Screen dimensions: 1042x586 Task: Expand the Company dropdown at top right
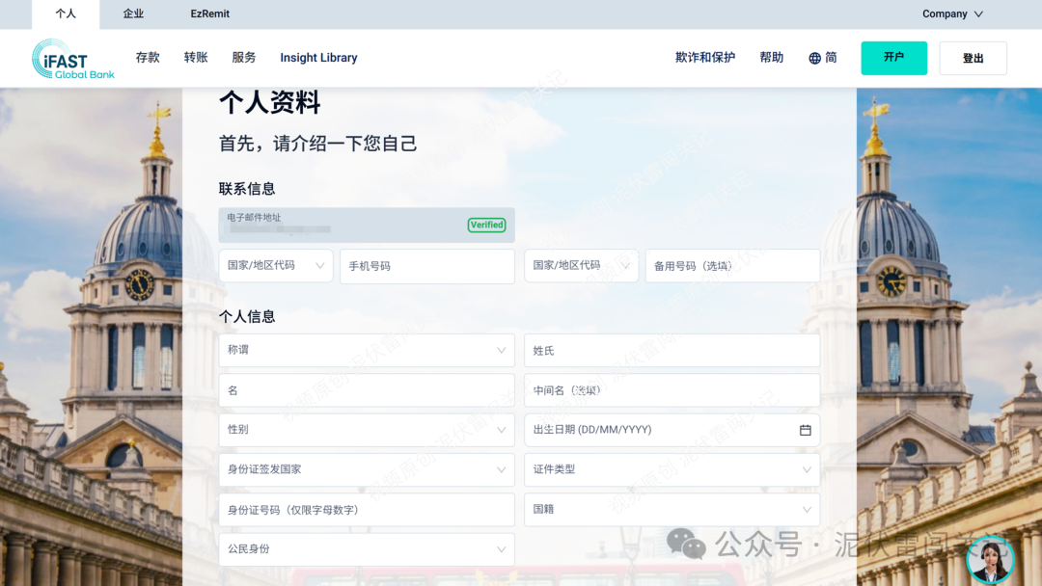click(952, 13)
